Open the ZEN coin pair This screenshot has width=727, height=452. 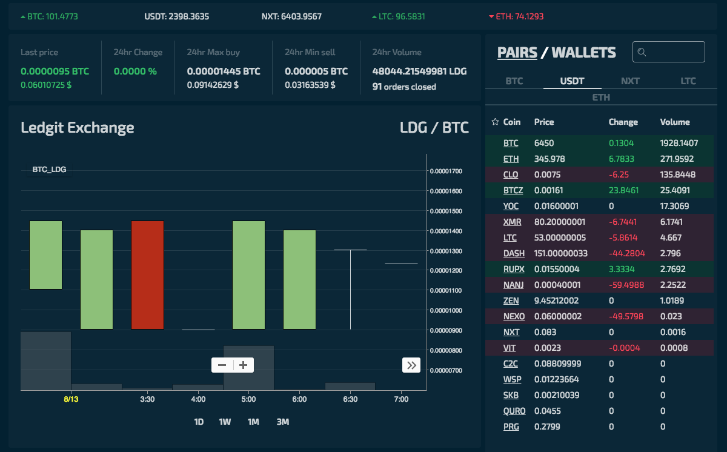[x=511, y=301]
